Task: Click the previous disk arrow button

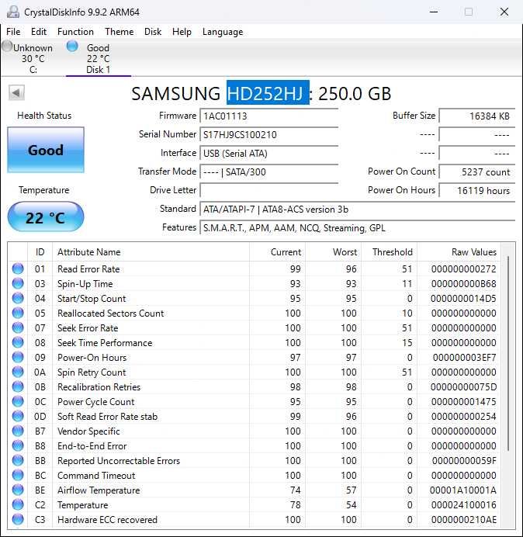Action: point(16,92)
